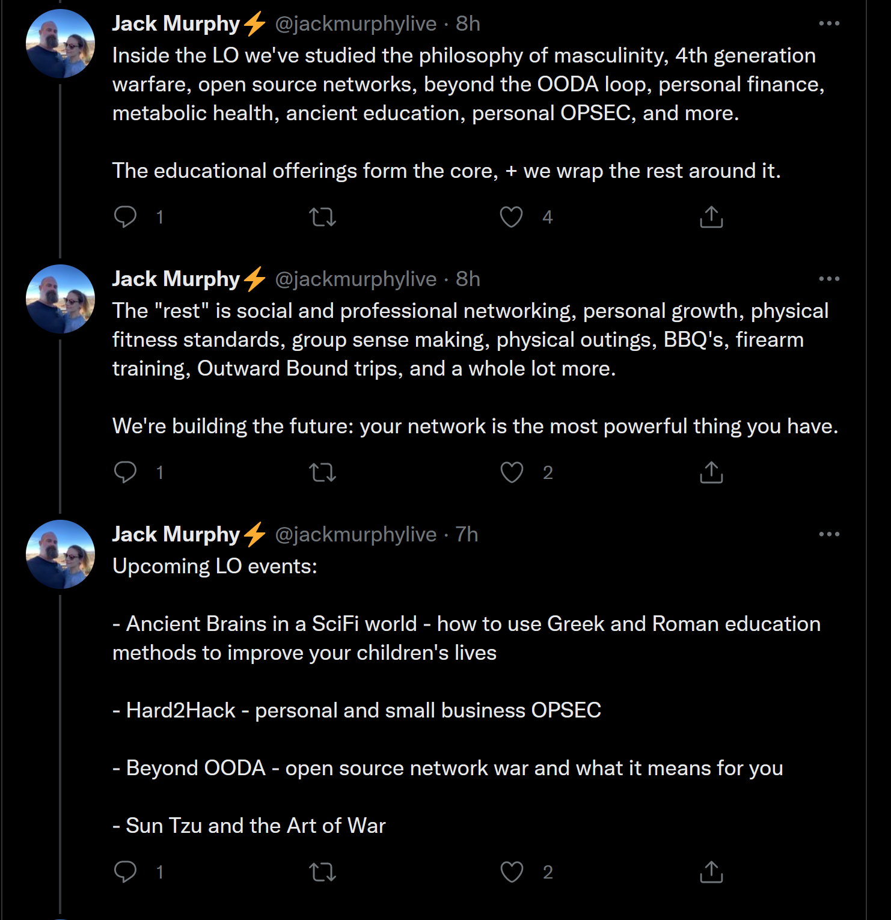Click the profile picture on the second tweet

tap(60, 299)
